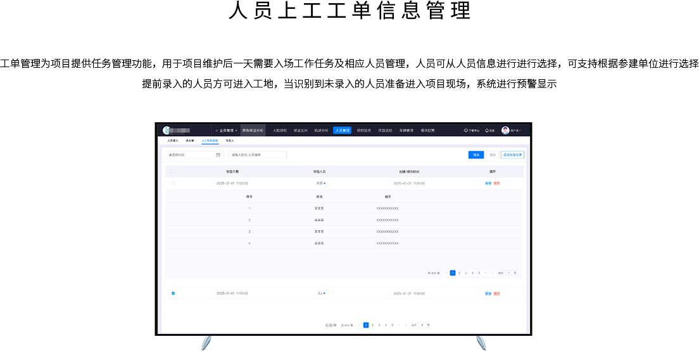Click the calendar icon in date field
This screenshot has height=351, width=699.
click(218, 155)
